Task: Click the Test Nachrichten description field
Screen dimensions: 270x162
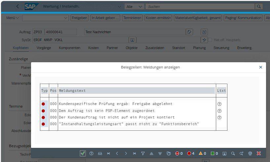Action: (135, 32)
